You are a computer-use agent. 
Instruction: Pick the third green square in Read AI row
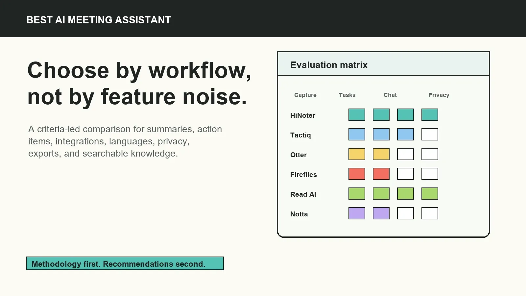tap(405, 194)
